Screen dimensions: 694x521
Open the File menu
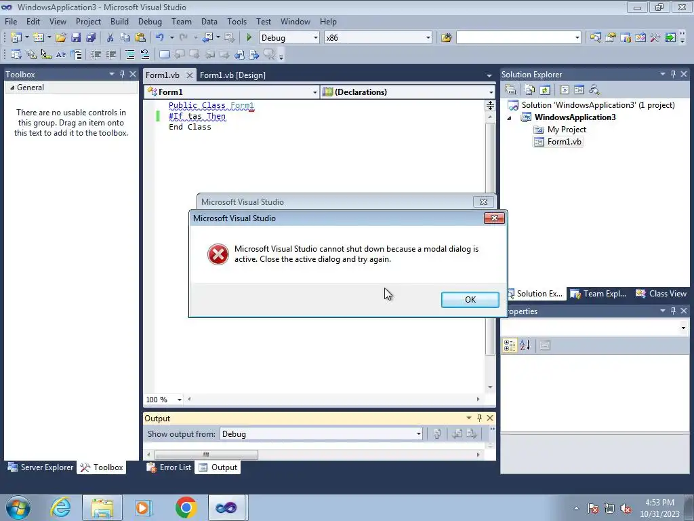tap(11, 21)
